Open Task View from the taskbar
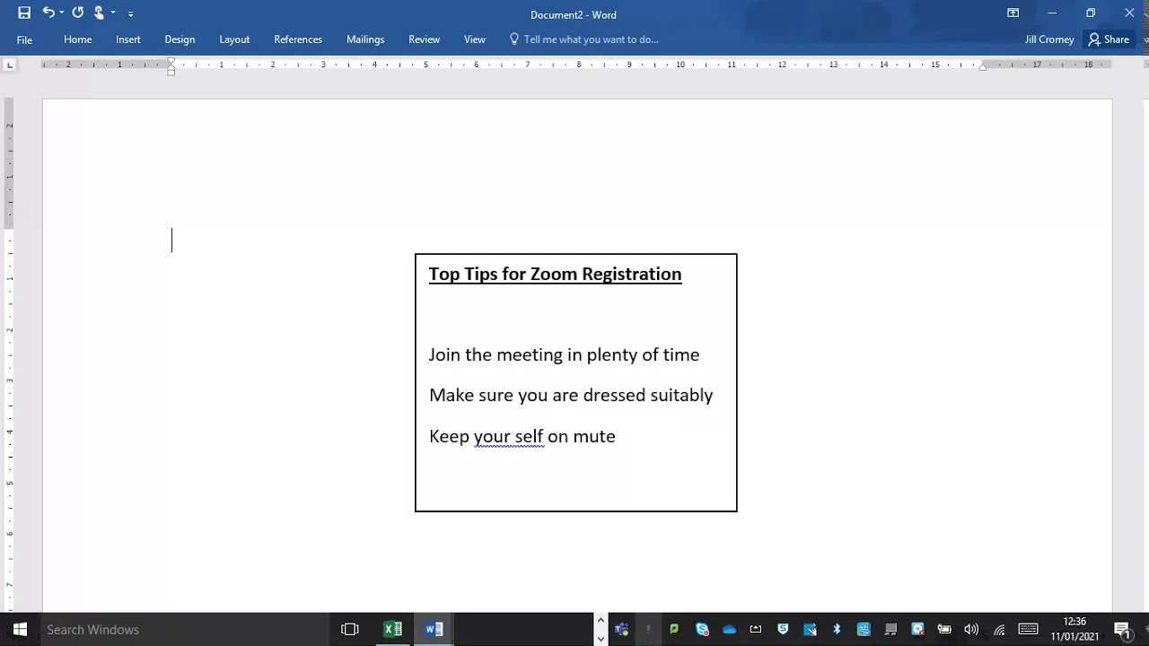Viewport: 1149px width, 646px height. pyautogui.click(x=350, y=629)
